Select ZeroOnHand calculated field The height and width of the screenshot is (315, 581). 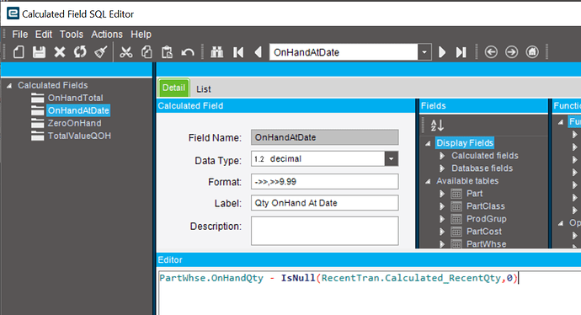(74, 124)
